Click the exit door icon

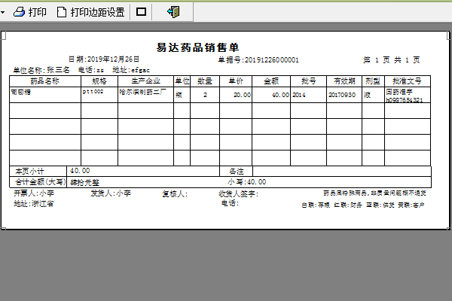pyautogui.click(x=173, y=12)
